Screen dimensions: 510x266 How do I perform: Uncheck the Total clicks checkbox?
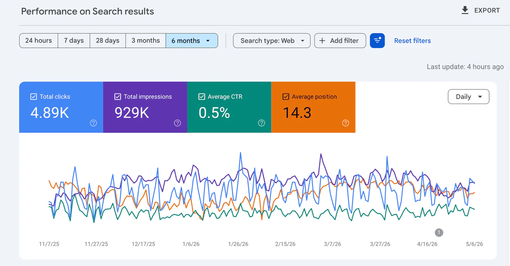pos(34,97)
